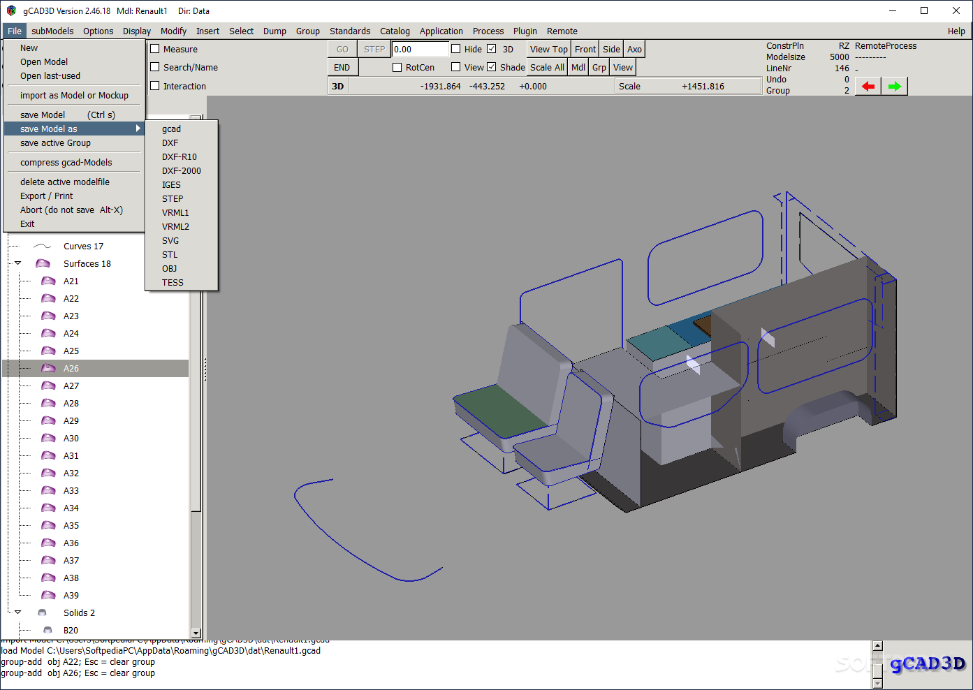Click the Solids 2 group icon
Viewport: 973px width, 690px height.
click(42, 612)
